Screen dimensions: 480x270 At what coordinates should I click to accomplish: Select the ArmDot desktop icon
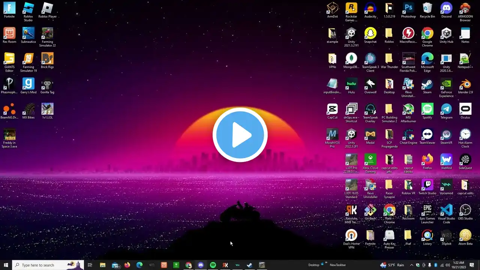(x=332, y=10)
